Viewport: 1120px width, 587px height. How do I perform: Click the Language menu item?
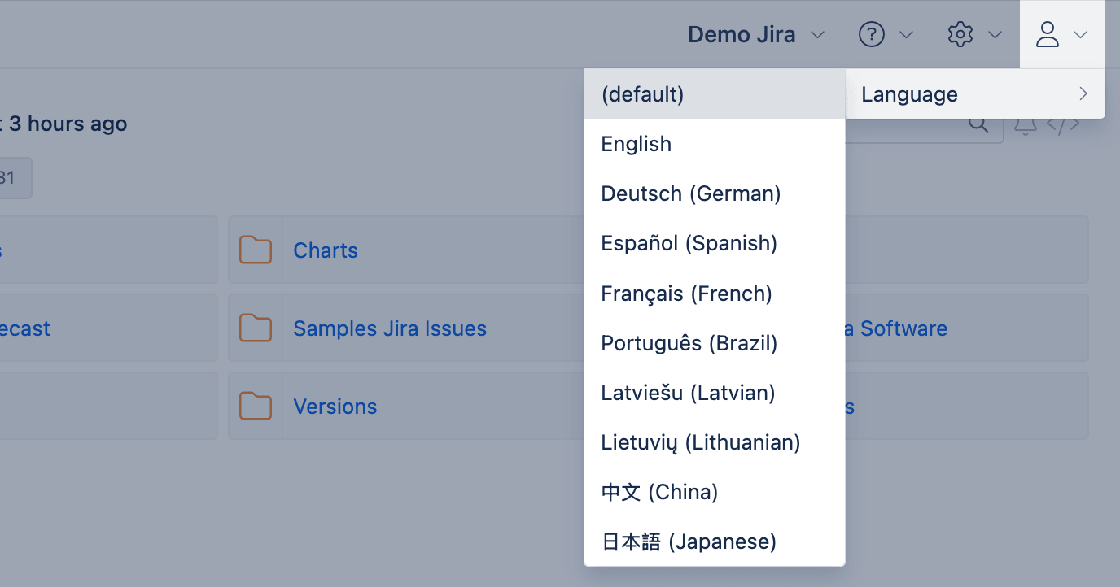click(975, 94)
